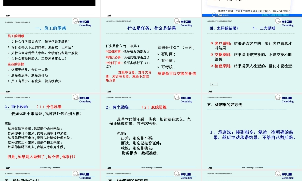Select the line 假如你出不来结果,我可以外包给别人做!
The image size is (302, 181).
click(x=47, y=113)
